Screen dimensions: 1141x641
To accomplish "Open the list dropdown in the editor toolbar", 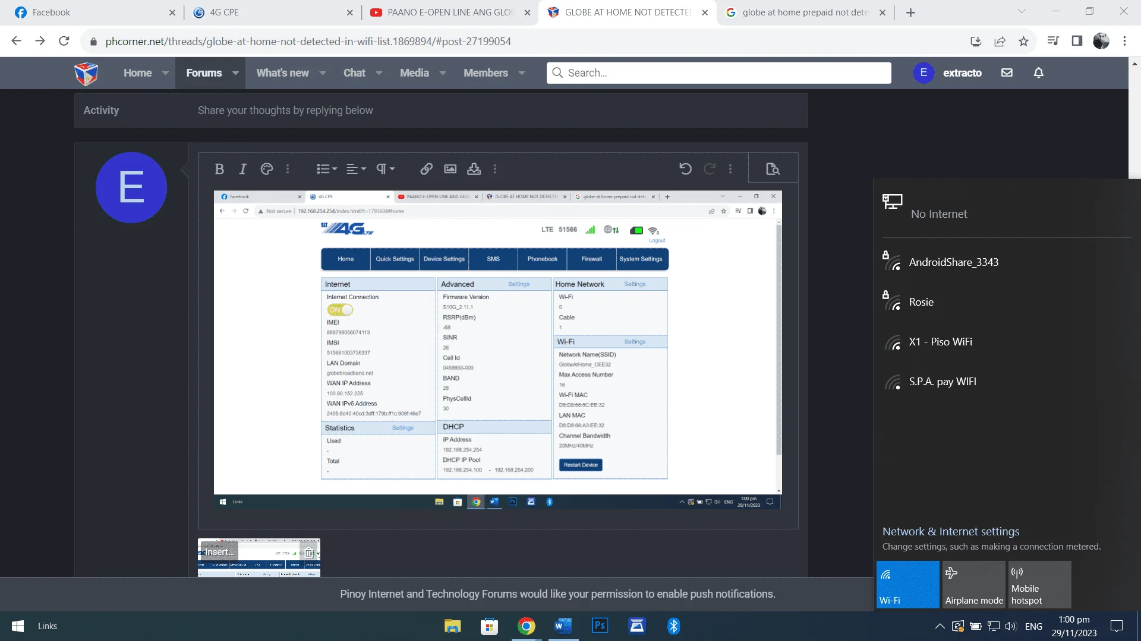I will pyautogui.click(x=326, y=169).
